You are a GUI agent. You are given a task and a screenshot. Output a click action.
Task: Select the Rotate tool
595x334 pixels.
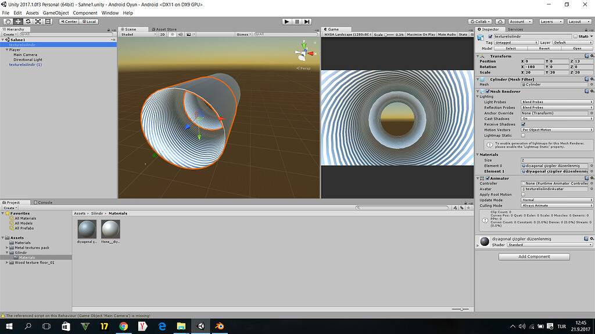click(28, 21)
